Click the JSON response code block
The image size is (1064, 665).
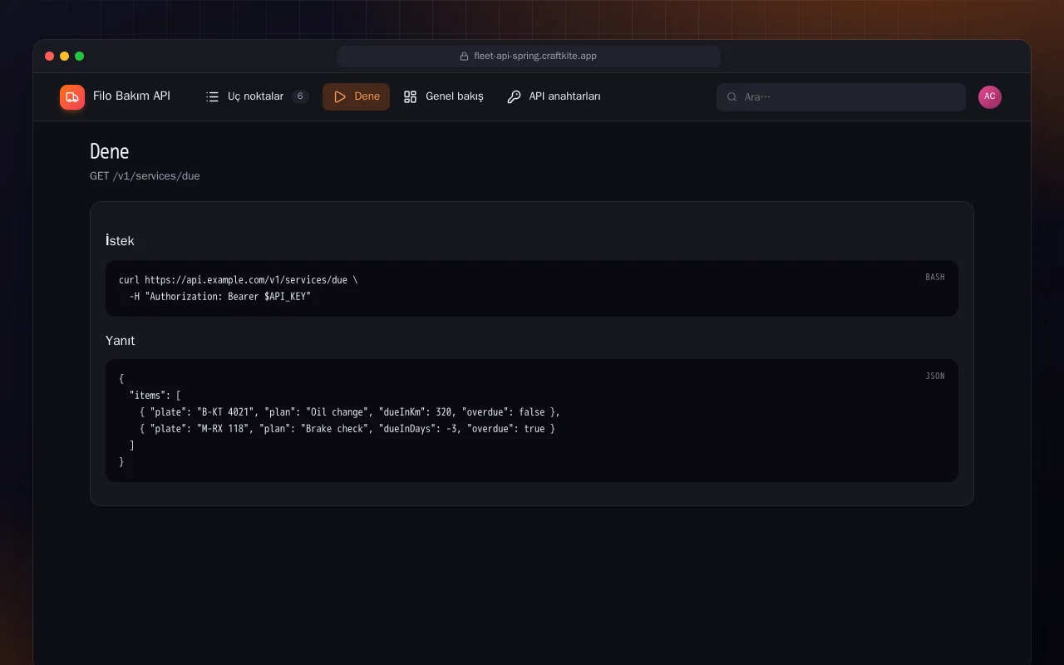pyautogui.click(x=532, y=421)
